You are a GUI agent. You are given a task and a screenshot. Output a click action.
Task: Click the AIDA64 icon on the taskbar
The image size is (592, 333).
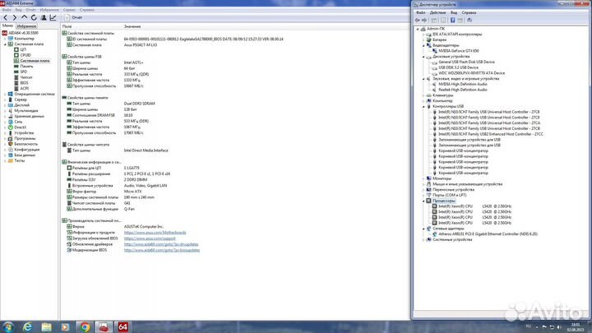(x=123, y=326)
